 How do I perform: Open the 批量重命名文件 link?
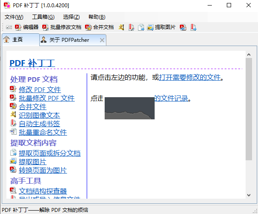(x=43, y=132)
